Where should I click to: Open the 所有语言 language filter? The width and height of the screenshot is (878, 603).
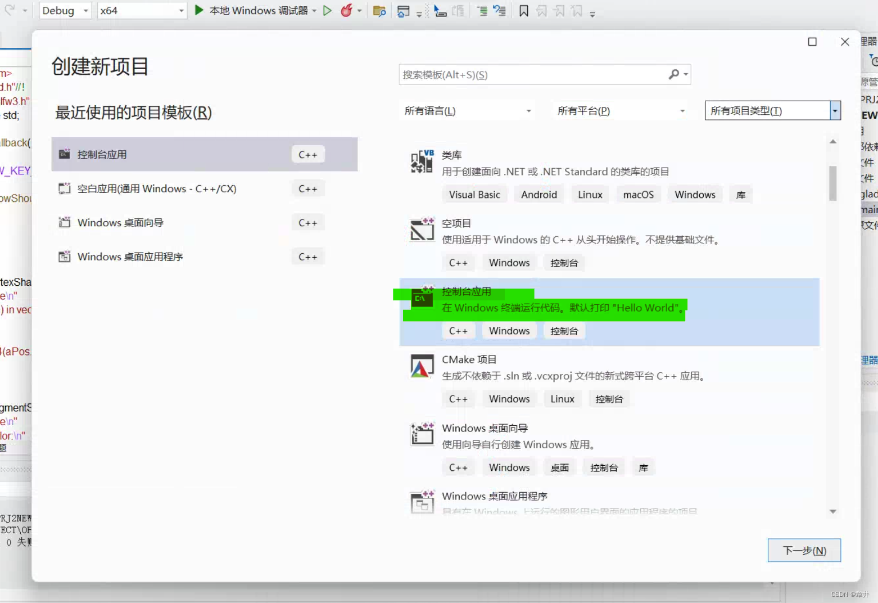[468, 110]
